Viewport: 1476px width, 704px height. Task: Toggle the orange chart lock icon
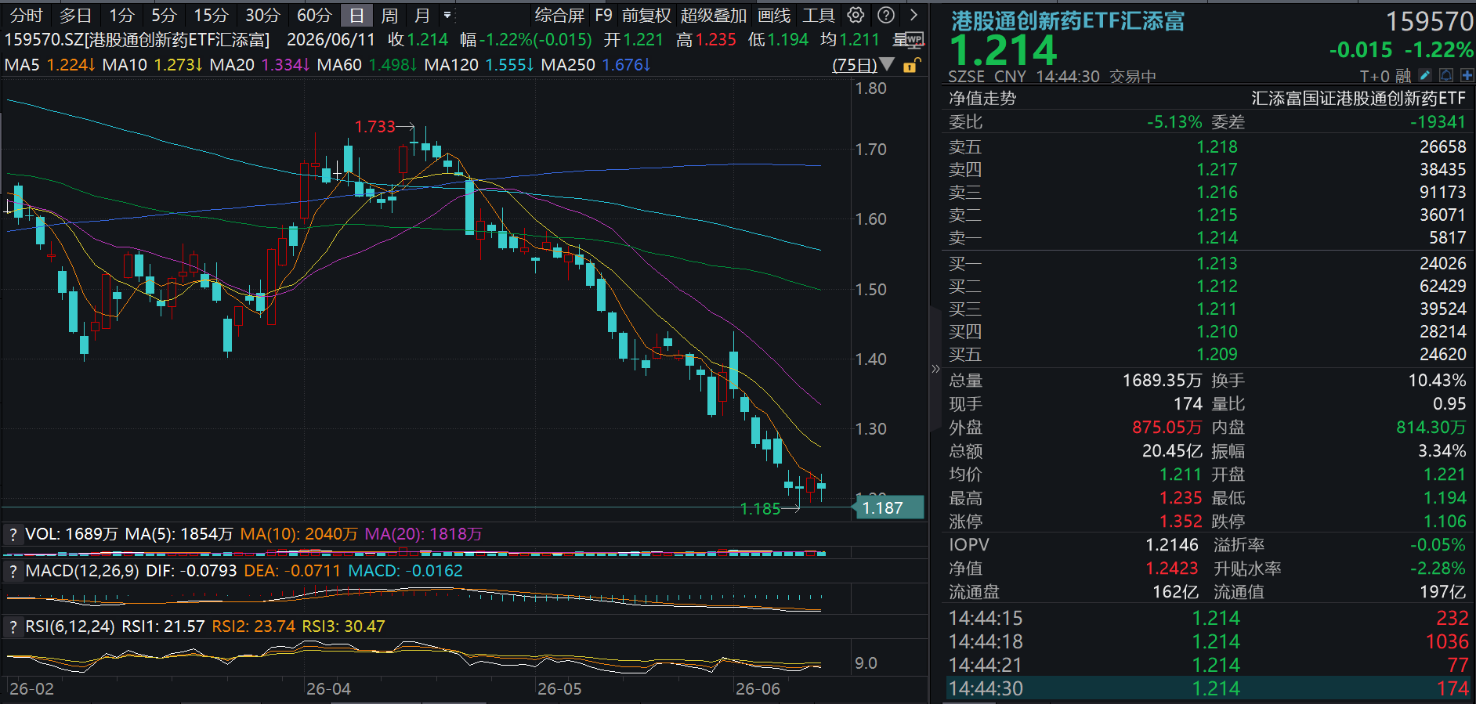pyautogui.click(x=911, y=65)
